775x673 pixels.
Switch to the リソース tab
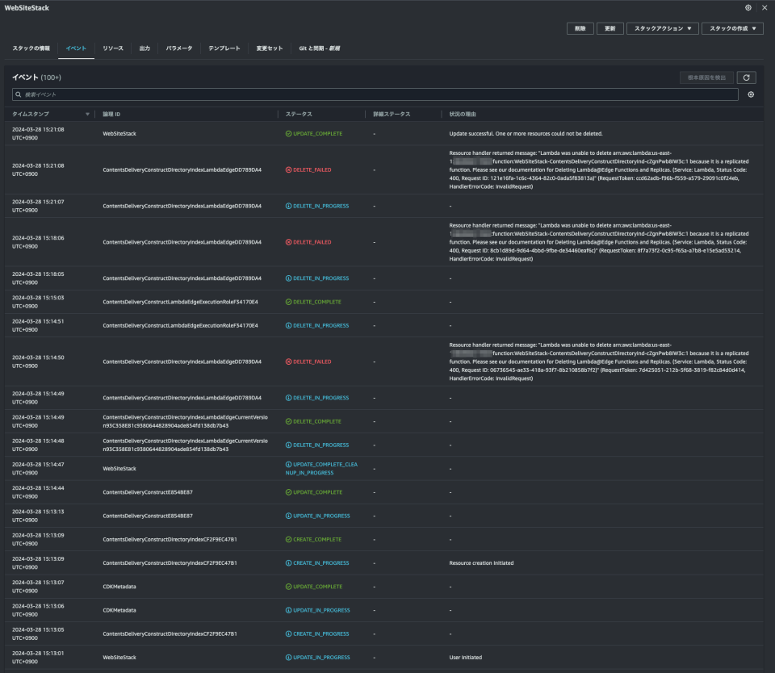click(111, 48)
